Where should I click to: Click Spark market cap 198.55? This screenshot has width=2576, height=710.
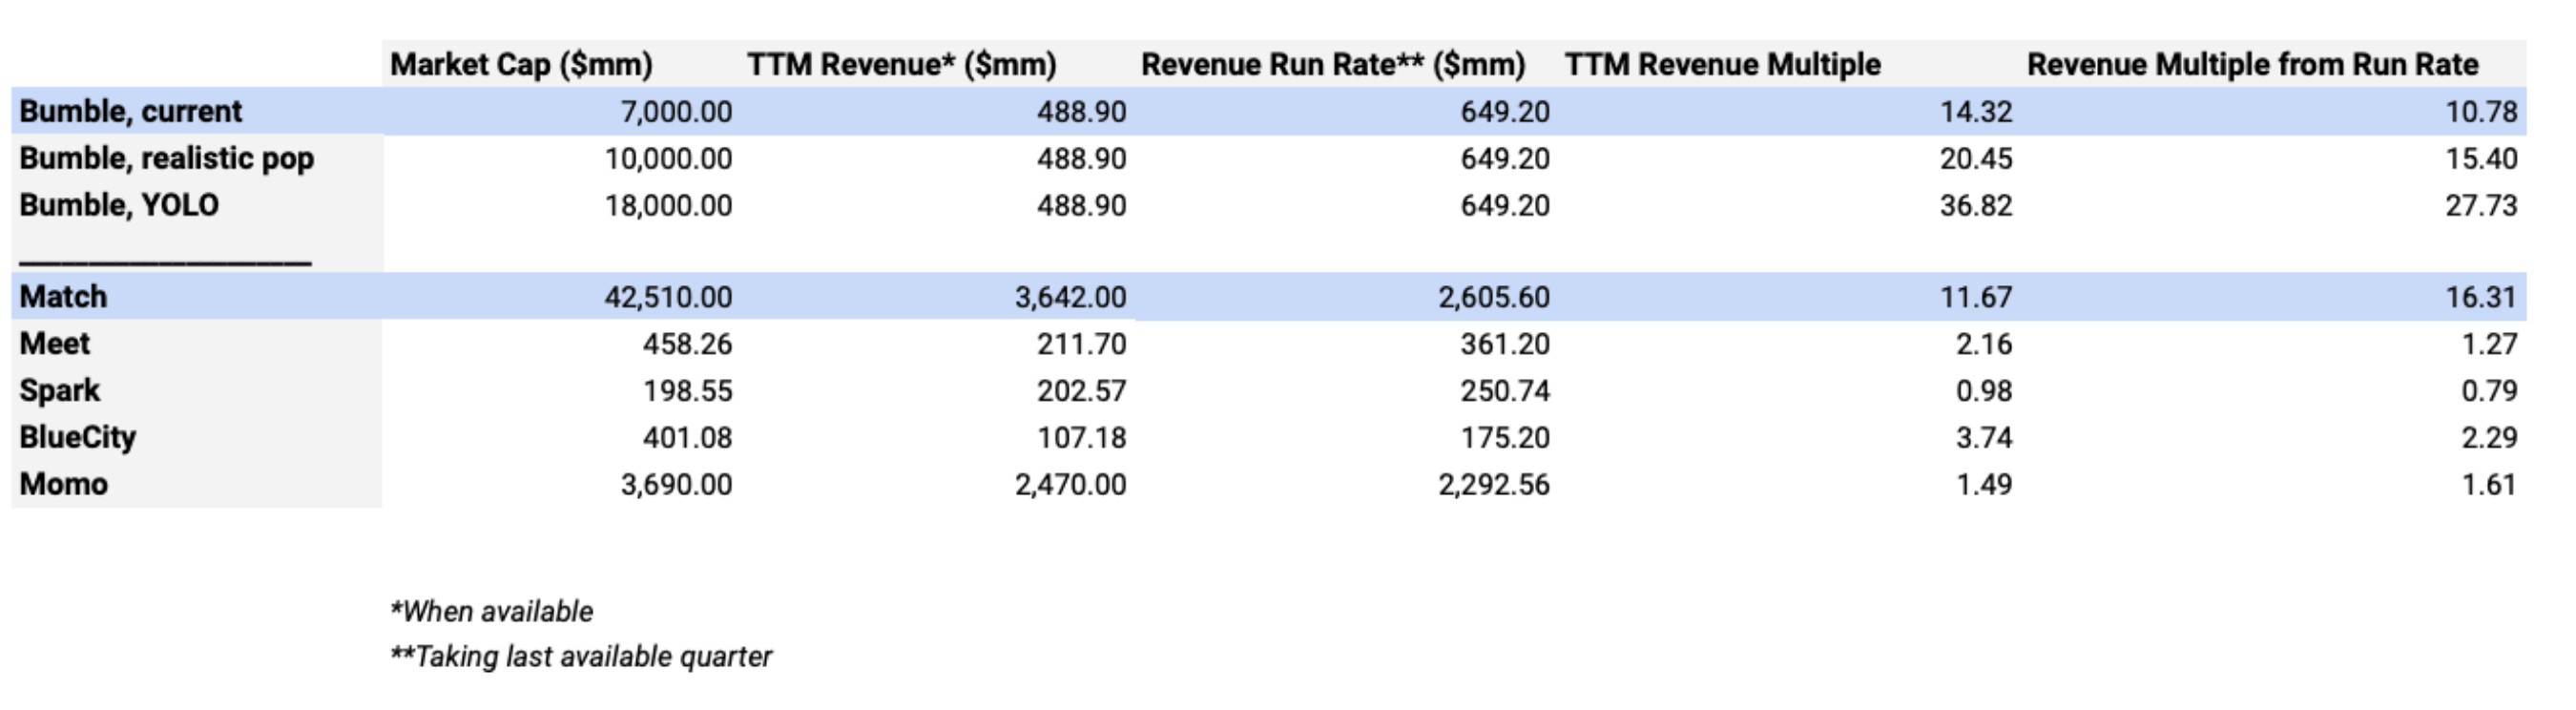coord(687,391)
